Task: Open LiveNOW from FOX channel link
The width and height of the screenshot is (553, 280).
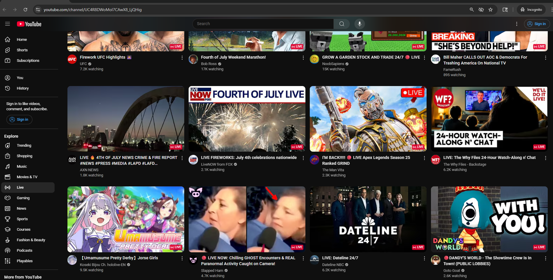Action: coord(217,164)
